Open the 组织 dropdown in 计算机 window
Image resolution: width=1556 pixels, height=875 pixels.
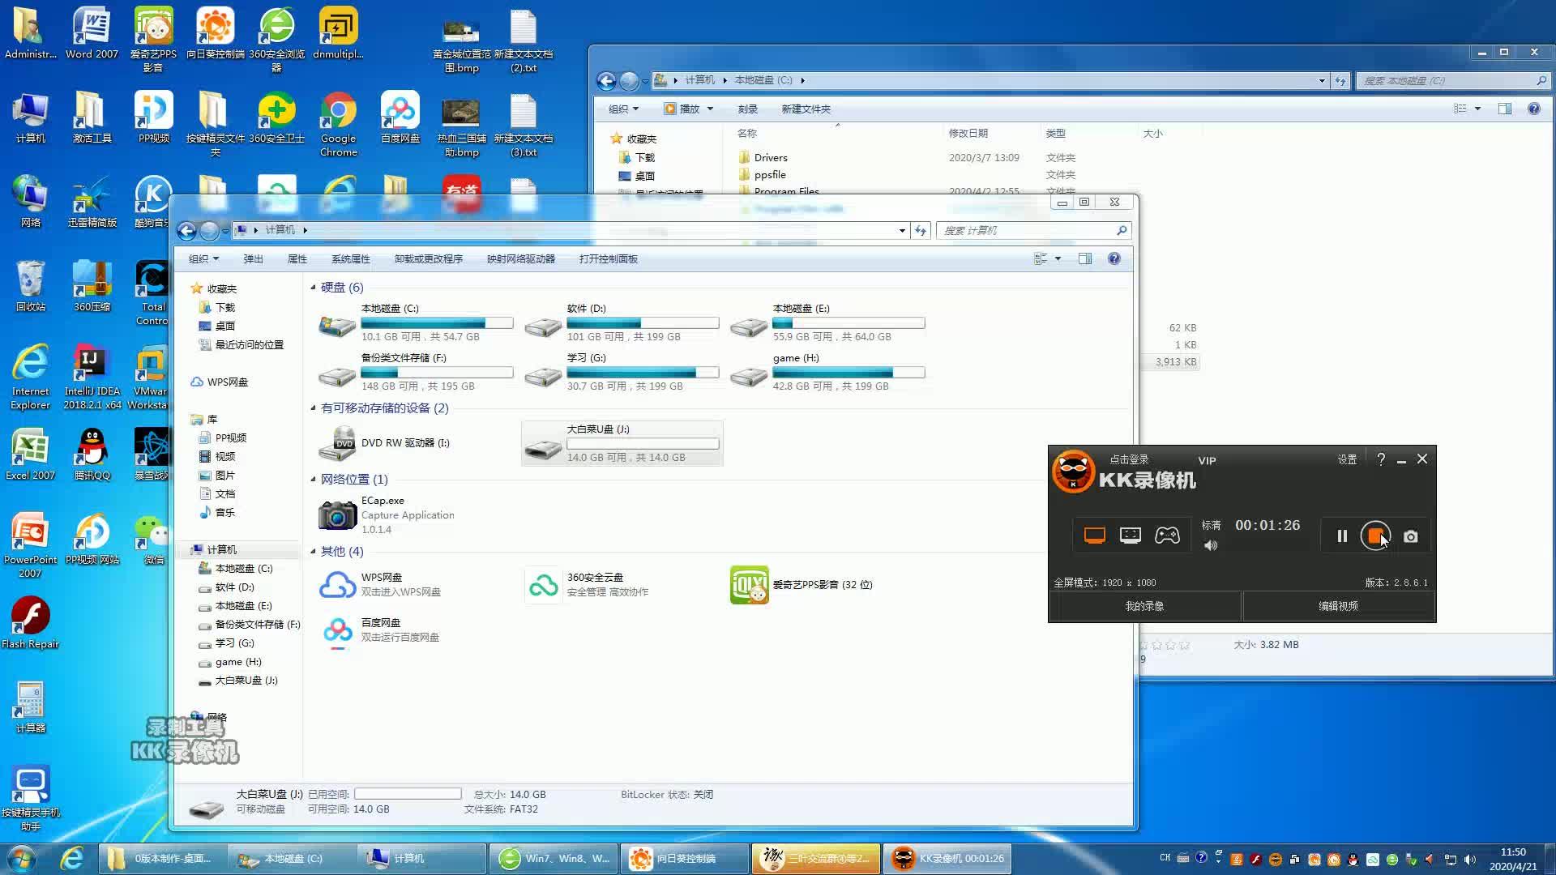pyautogui.click(x=203, y=259)
